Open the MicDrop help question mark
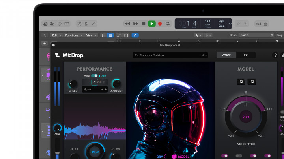This screenshot has width=284, height=159. pos(275,55)
